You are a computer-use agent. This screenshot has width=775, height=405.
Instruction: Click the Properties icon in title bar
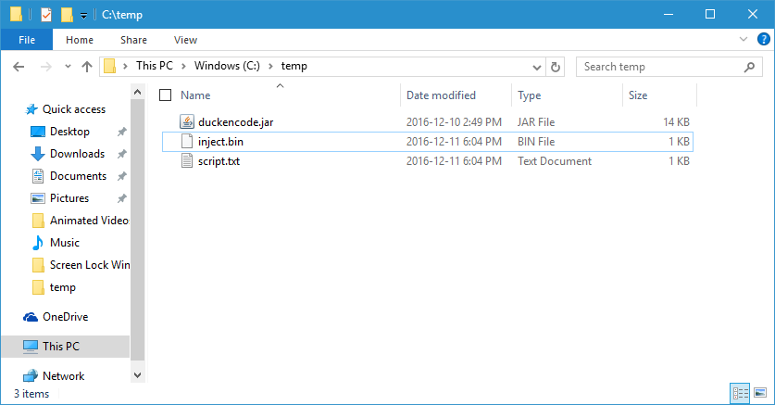[x=44, y=15]
